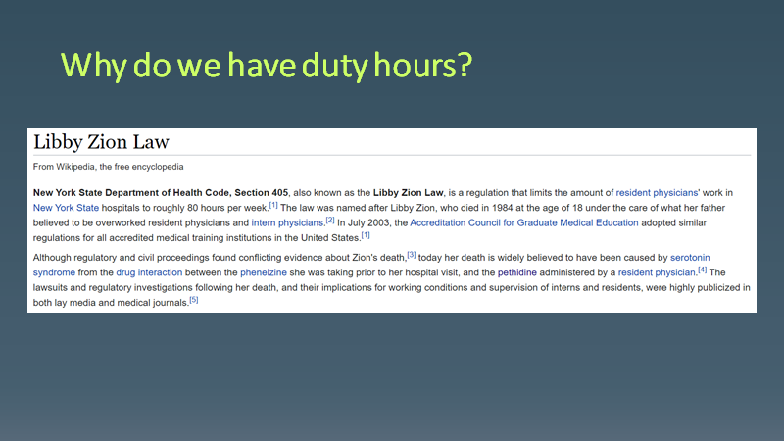This screenshot has height=441, width=784.
Task: Follow the New York State hyperlink
Action: point(67,208)
